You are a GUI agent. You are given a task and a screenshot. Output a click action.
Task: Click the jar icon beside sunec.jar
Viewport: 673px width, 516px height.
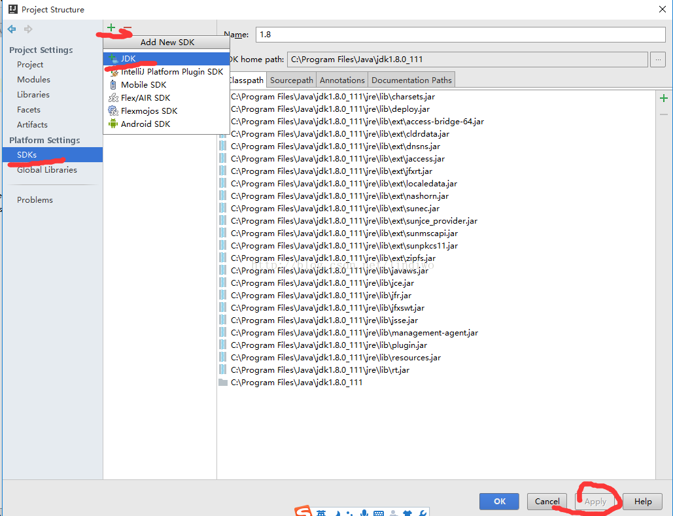[223, 208]
